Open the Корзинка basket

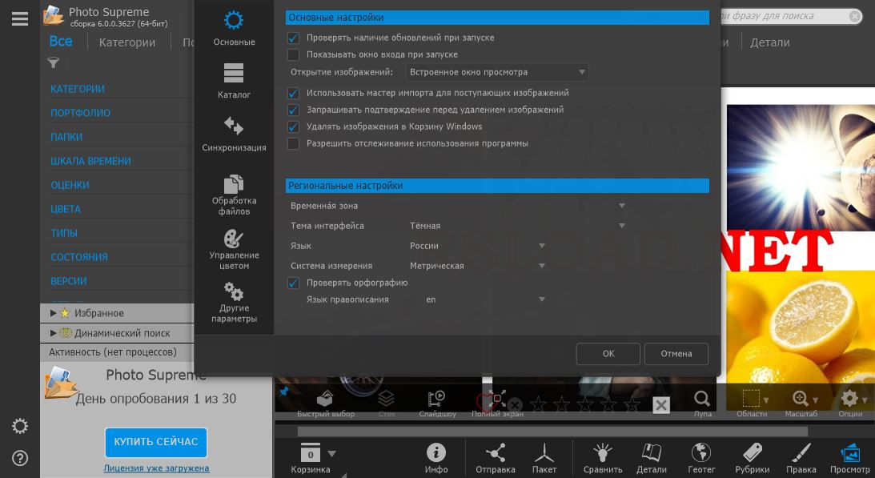(311, 458)
